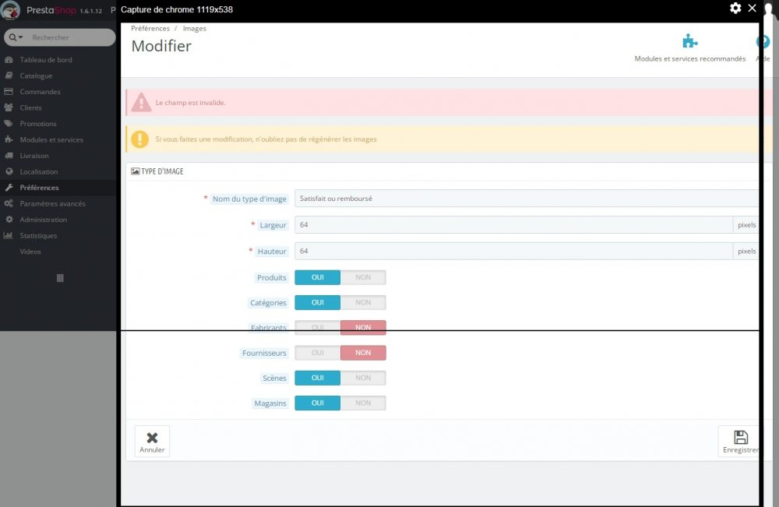
Task: Click the Type d'image picture icon
Action: coord(135,171)
